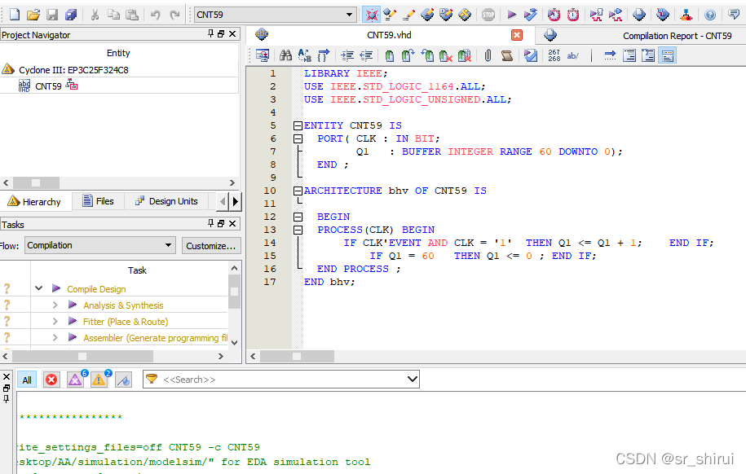Undo the last edit
Image resolution: width=746 pixels, height=474 pixels.
click(155, 15)
